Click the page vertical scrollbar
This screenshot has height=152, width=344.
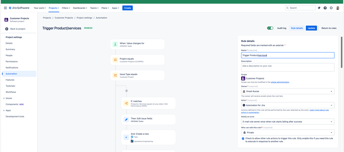point(342,52)
